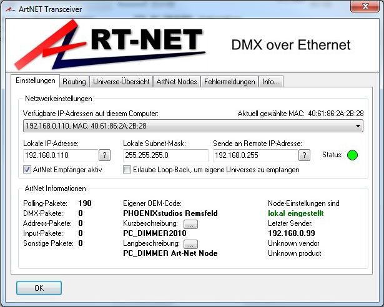Switch to the Universe-Übersicht tab
This screenshot has height=307, width=384.
click(x=121, y=82)
